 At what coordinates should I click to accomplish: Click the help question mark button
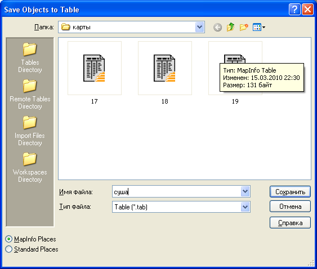tap(294, 10)
